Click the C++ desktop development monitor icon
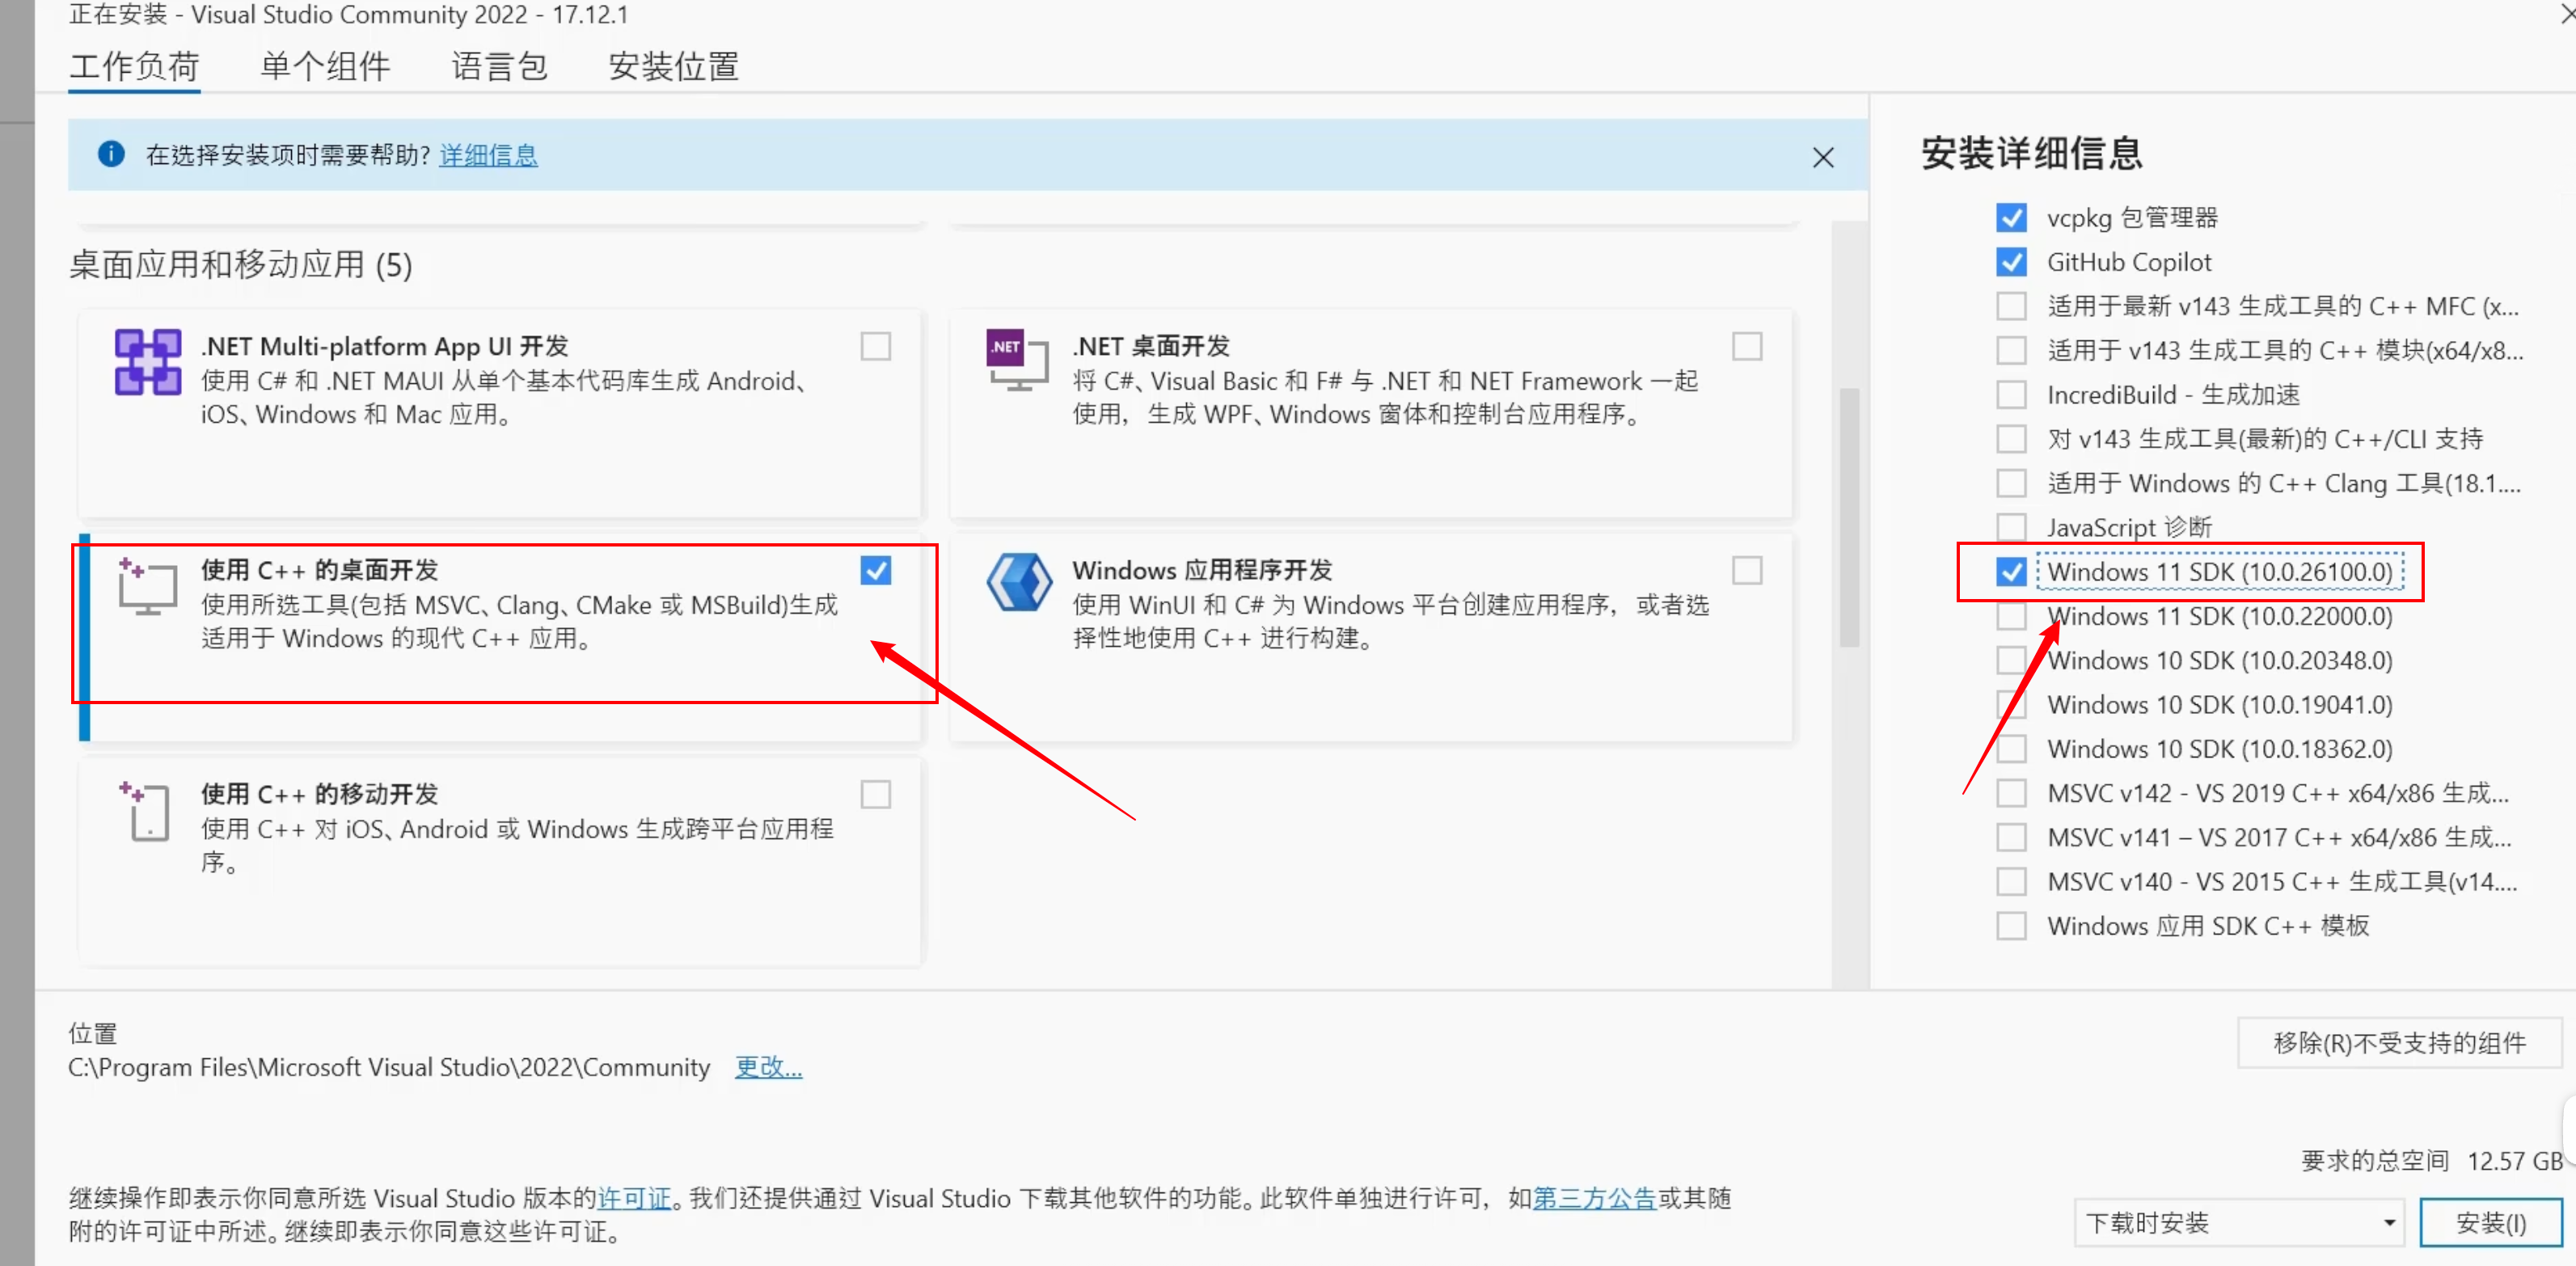Viewport: 2576px width, 1266px height. click(x=147, y=586)
